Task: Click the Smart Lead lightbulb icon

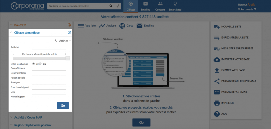Action: pos(175,4)
